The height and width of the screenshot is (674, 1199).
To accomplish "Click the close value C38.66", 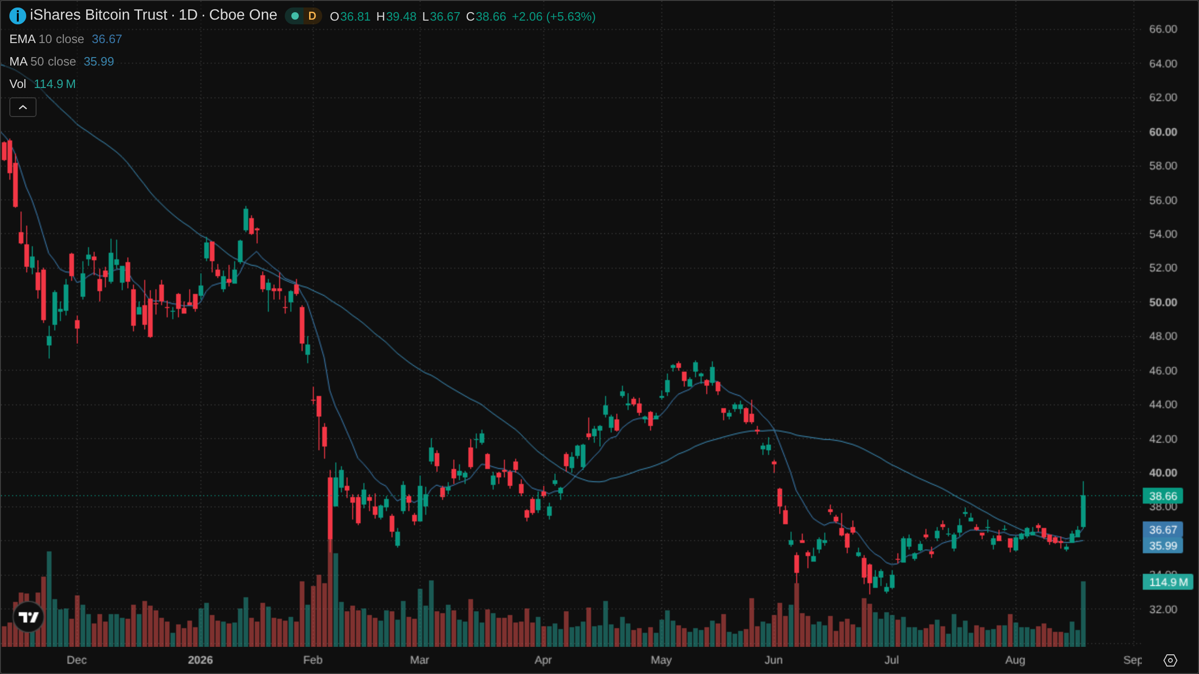I will 486,17.
